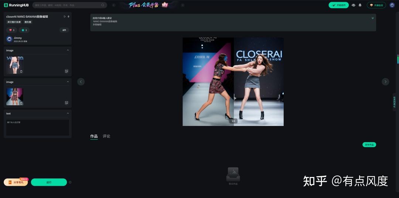Select the 其它图片处理 tag
Image resolution: width=399 pixels, height=198 pixels.
coord(14,22)
